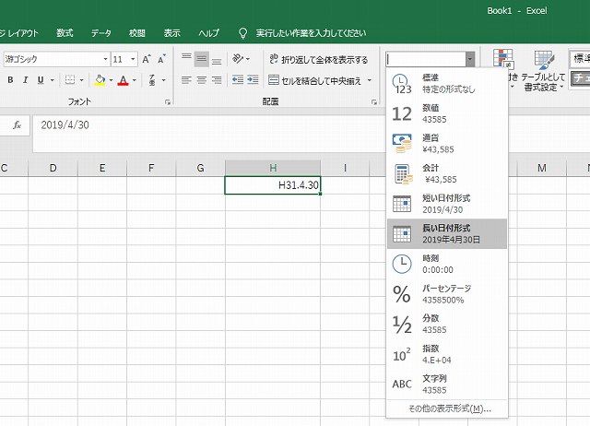Apply yellow fill color bucket
Screen dimensions: 590x426
tap(100, 80)
